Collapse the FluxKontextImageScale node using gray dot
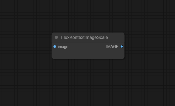 pos(56,38)
